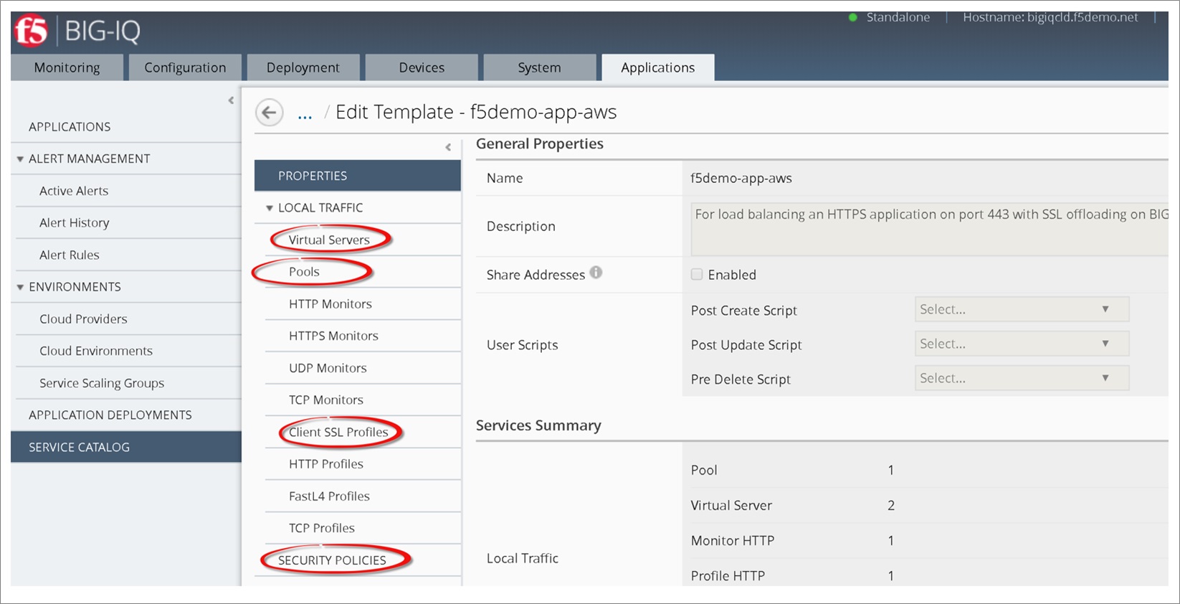Open SECURITY POLICIES section
Screen dimensions: 1180x604
(x=332, y=560)
